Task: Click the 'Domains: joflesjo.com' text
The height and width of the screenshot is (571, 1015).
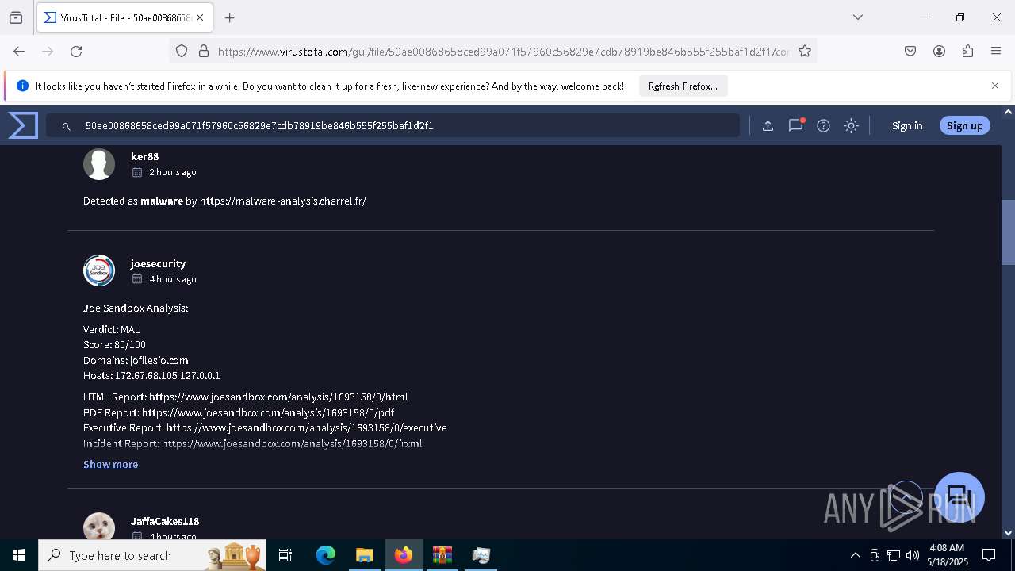Action: [x=136, y=360]
